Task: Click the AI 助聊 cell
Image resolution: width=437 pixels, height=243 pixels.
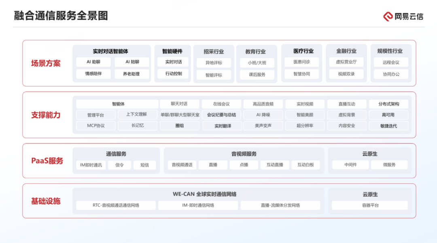Action: [93, 62]
